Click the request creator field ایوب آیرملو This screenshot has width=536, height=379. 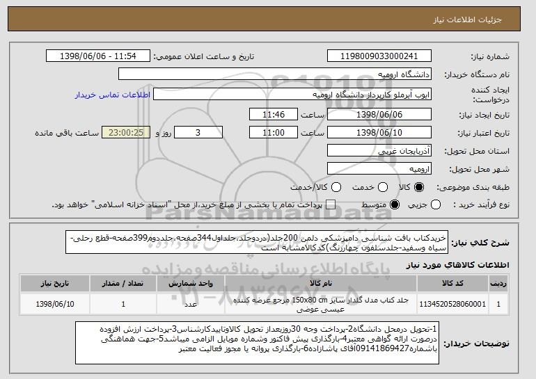point(292,95)
